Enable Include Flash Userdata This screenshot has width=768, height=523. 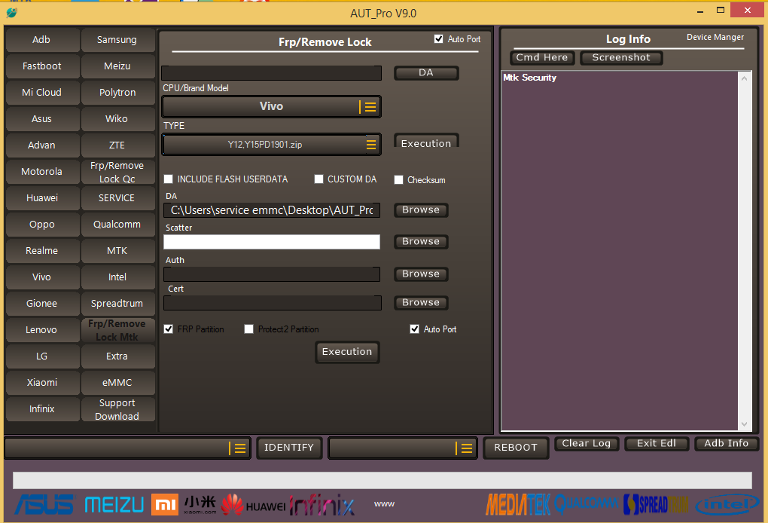[x=169, y=179]
